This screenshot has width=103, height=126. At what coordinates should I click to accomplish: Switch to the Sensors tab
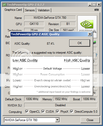[30, 10]
